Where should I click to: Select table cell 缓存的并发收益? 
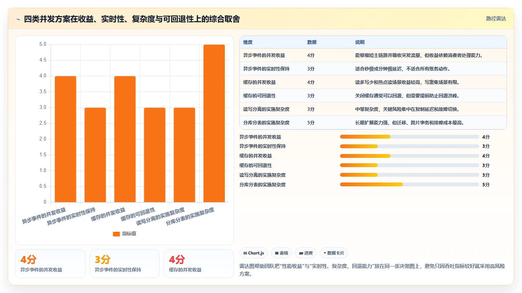[x=259, y=82]
